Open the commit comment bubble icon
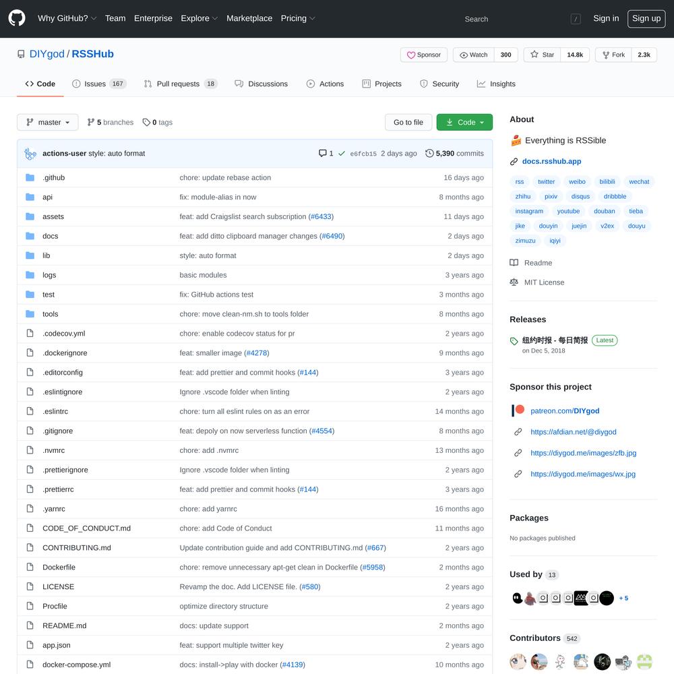The height and width of the screenshot is (674, 674). pos(322,153)
